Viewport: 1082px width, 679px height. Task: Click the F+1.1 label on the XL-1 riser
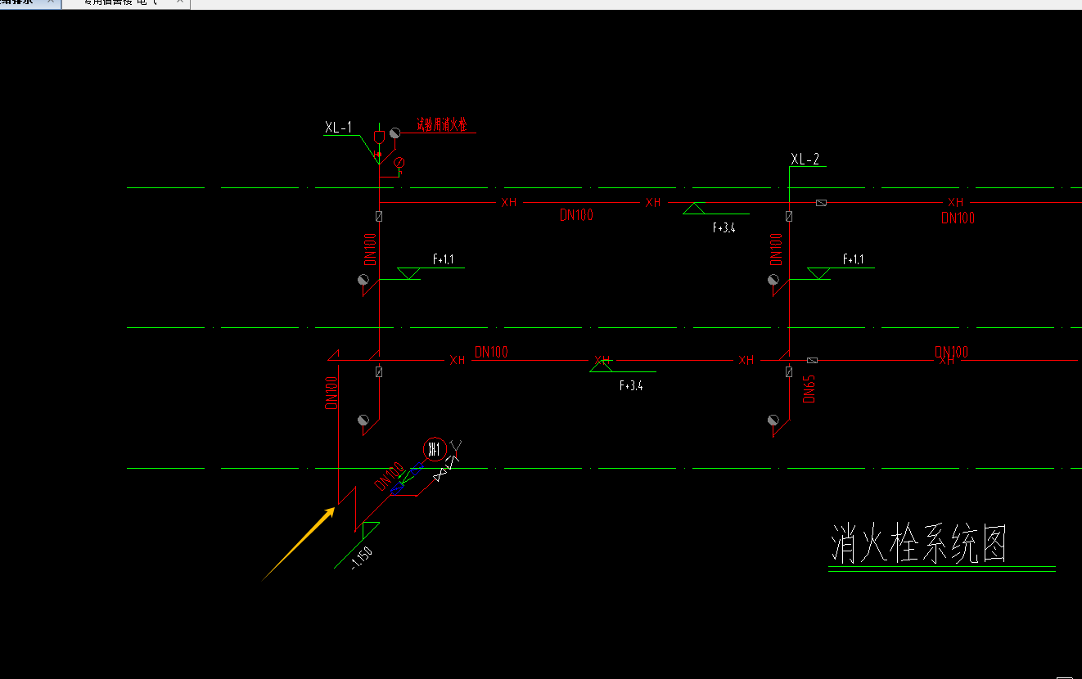pos(443,259)
